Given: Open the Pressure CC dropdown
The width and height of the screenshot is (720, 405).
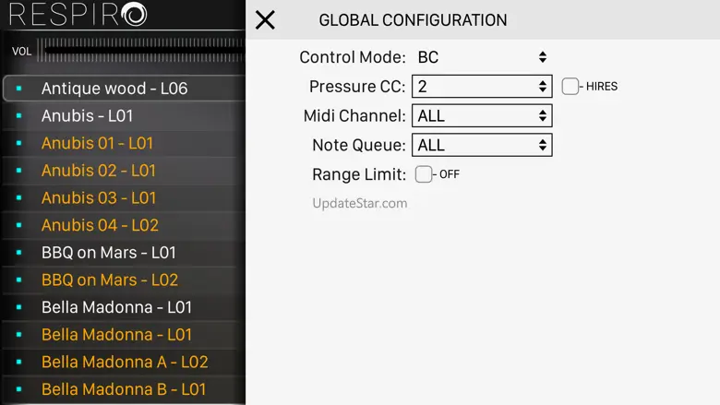Looking at the screenshot, I should (x=482, y=87).
